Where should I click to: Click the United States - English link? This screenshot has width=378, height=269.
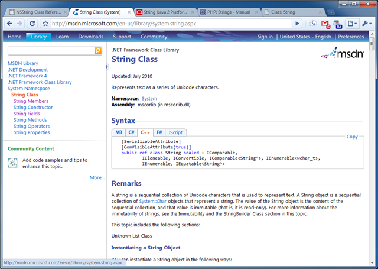305,37
